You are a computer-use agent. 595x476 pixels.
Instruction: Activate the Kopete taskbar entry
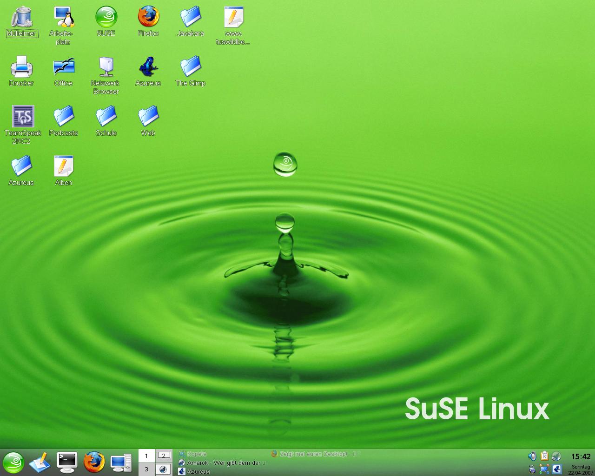coord(223,454)
